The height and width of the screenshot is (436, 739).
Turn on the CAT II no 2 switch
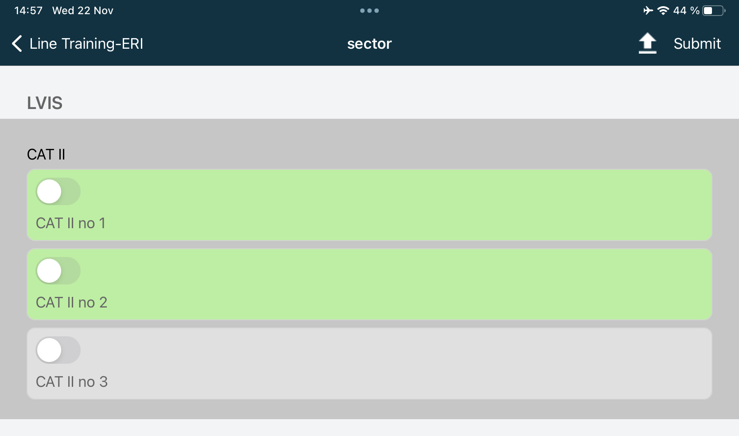pyautogui.click(x=58, y=271)
